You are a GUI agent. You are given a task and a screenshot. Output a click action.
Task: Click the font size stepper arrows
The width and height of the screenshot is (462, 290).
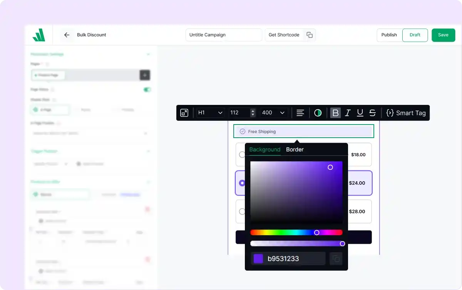(253, 113)
